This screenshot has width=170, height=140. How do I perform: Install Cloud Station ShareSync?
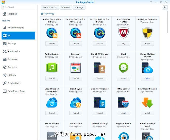click(52, 113)
